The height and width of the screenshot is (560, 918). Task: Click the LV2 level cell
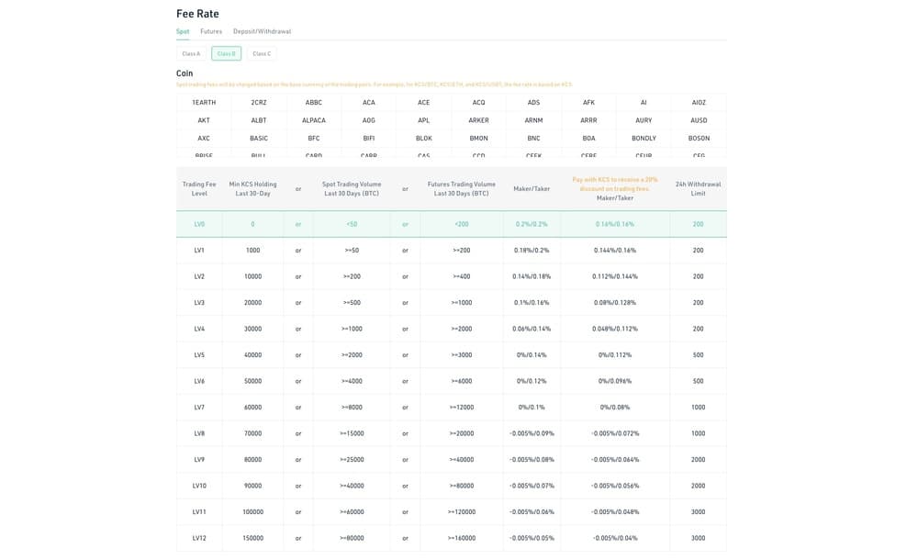(x=199, y=276)
